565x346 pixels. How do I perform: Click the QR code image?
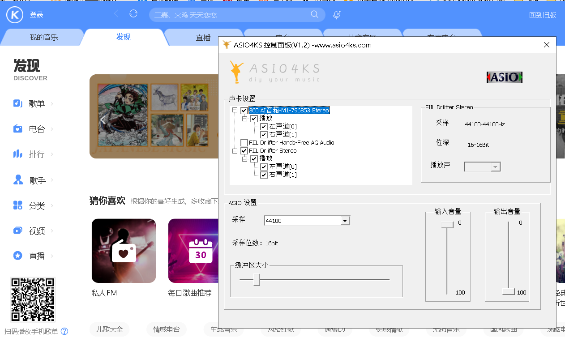(33, 299)
